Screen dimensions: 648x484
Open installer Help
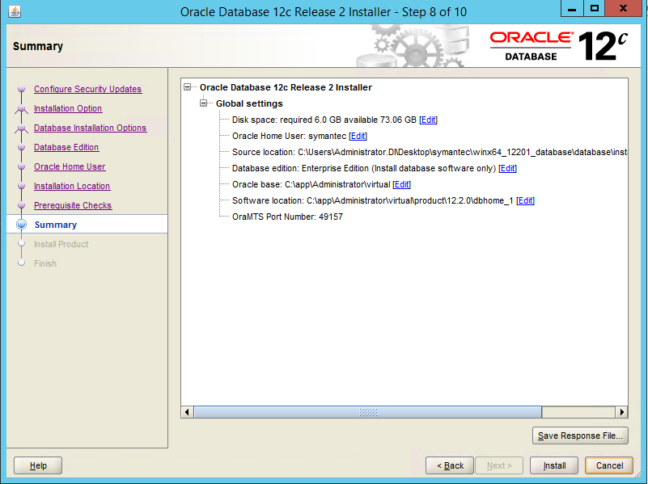pyautogui.click(x=38, y=465)
